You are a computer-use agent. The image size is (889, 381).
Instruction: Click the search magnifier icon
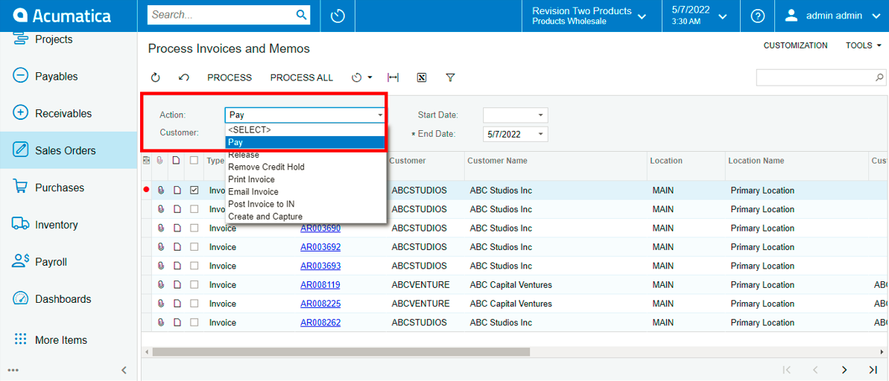point(302,15)
